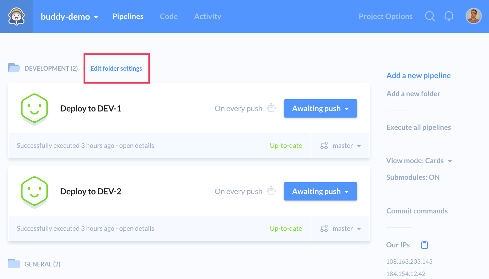The image size is (489, 279).
Task: Click branch icon in Deploy to DEV-1 card
Action: (324, 145)
